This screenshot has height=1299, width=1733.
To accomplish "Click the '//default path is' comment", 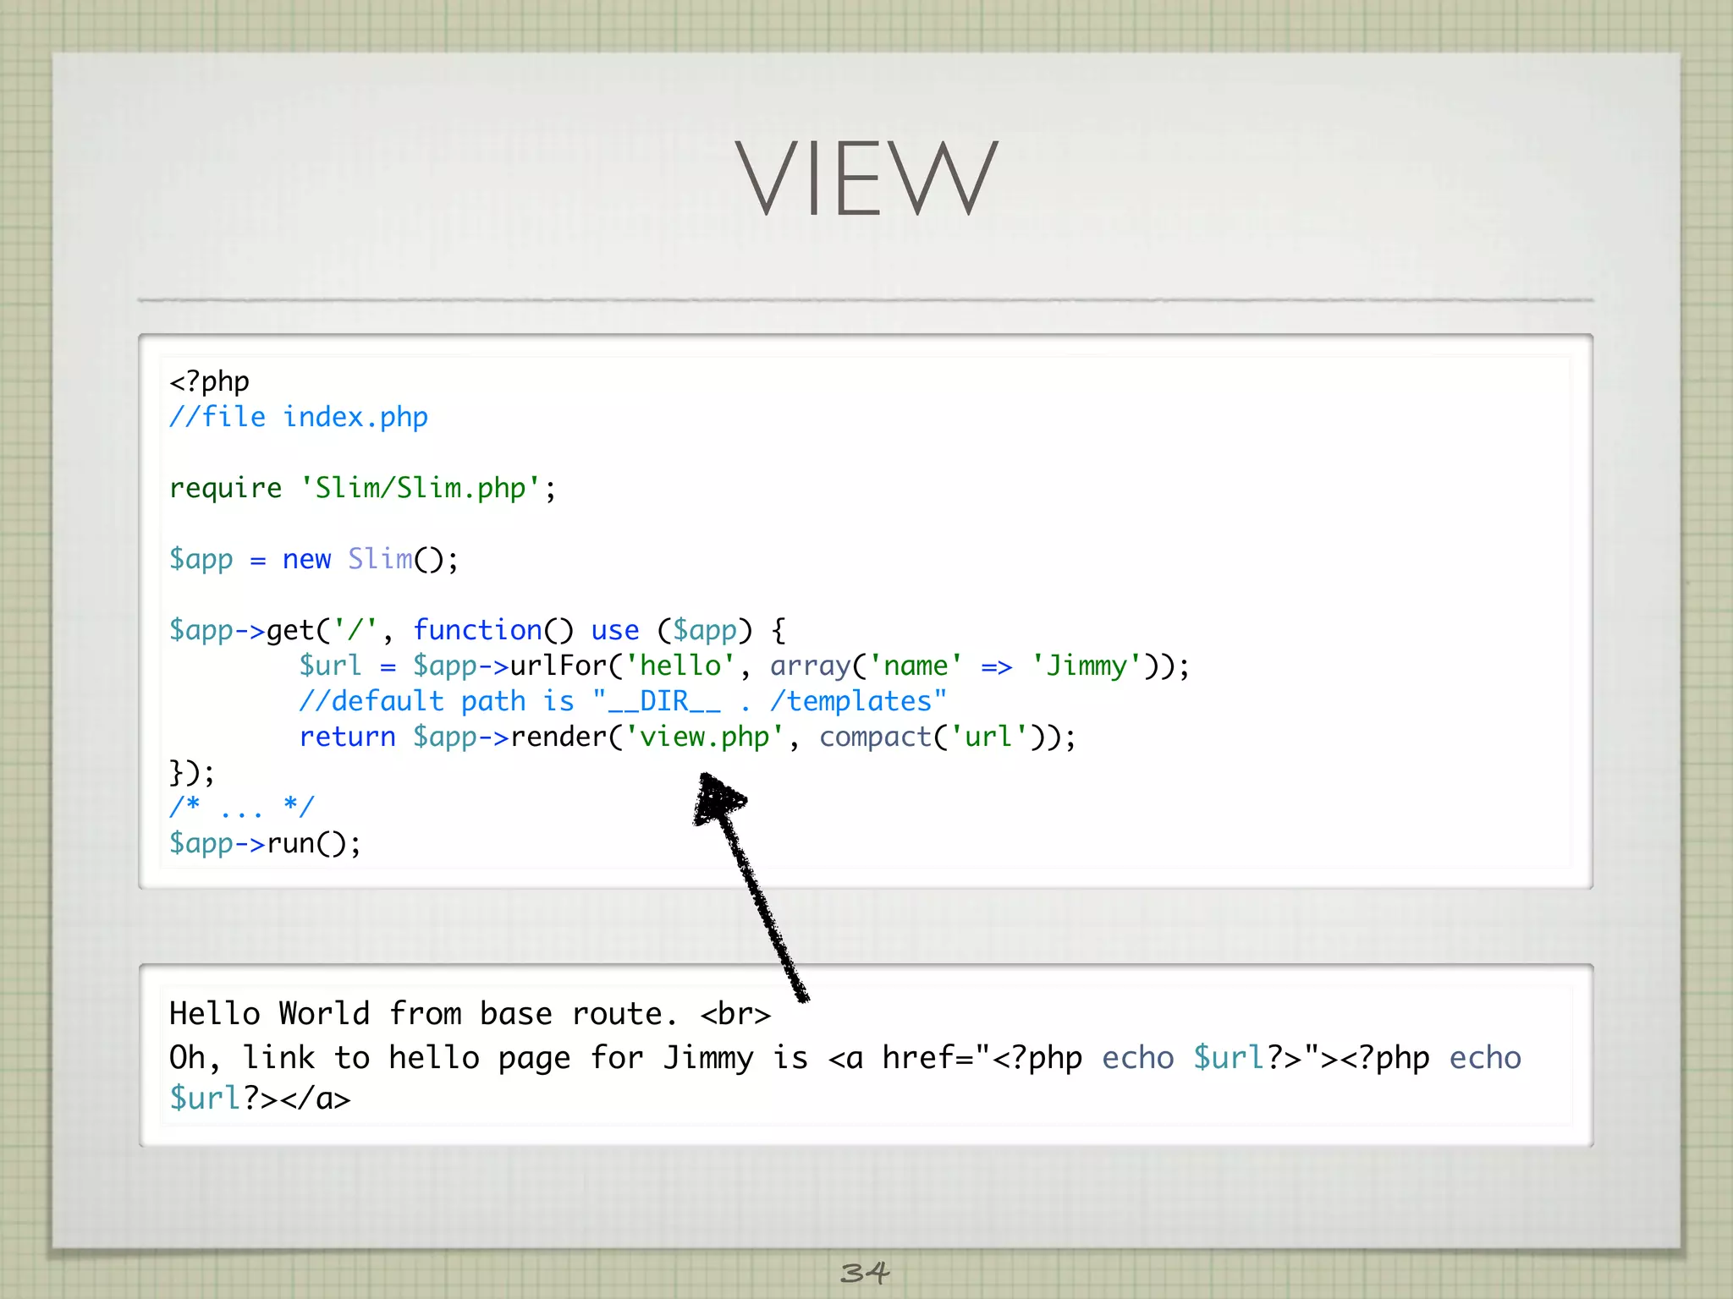I will click(x=623, y=701).
